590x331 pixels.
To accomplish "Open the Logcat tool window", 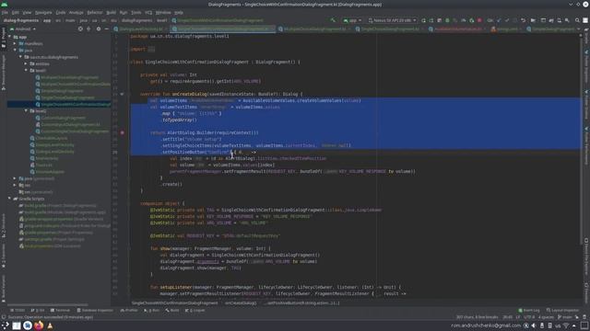I will 195,311.
